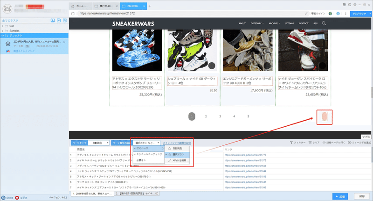
Task: Click the green round icon near 事前ログイン
Action: coord(330,13)
